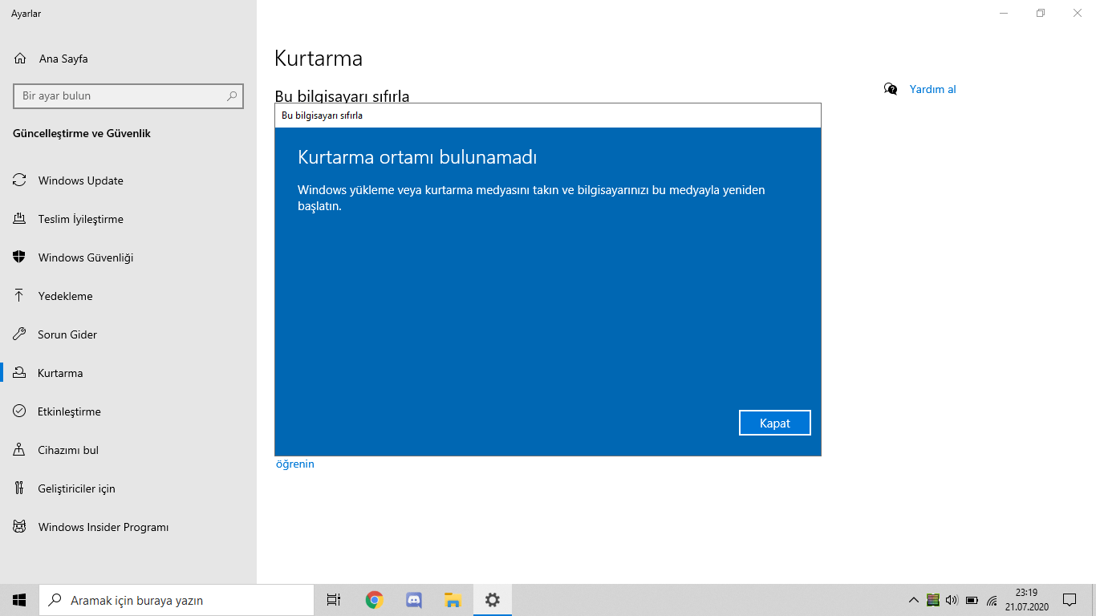Launch Google Chrome from the taskbar
1096x616 pixels.
click(x=374, y=600)
